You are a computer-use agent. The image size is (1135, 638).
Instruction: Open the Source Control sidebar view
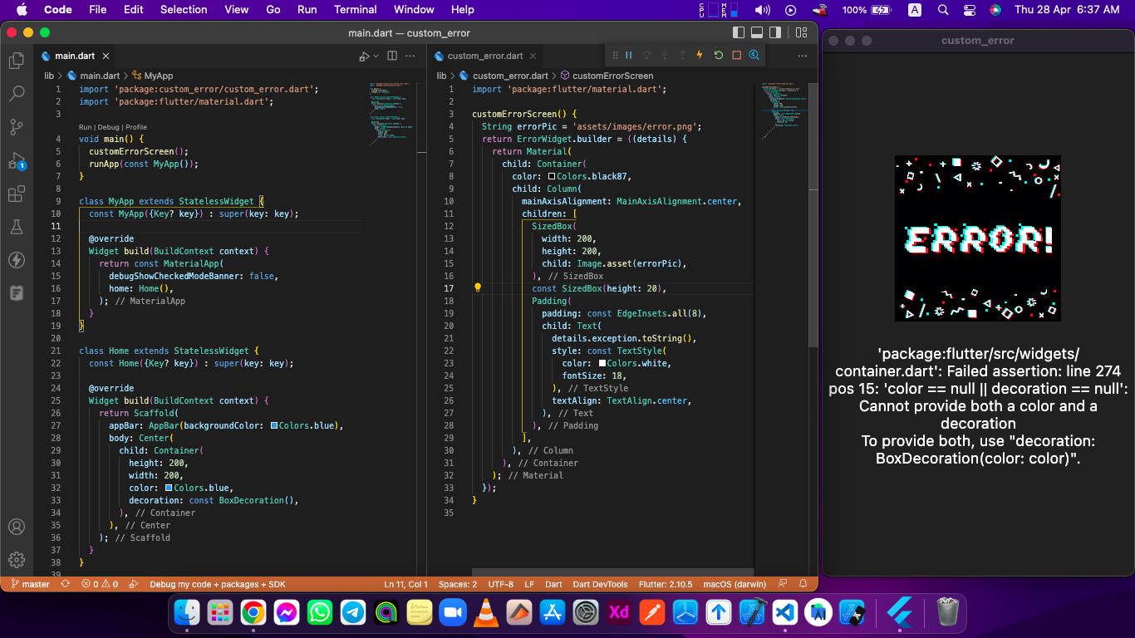(x=16, y=126)
